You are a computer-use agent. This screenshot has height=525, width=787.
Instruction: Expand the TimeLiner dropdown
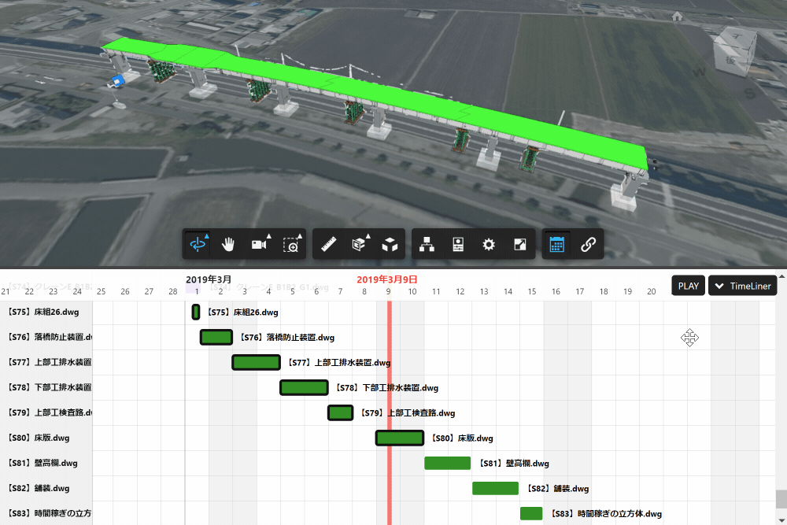coord(743,286)
